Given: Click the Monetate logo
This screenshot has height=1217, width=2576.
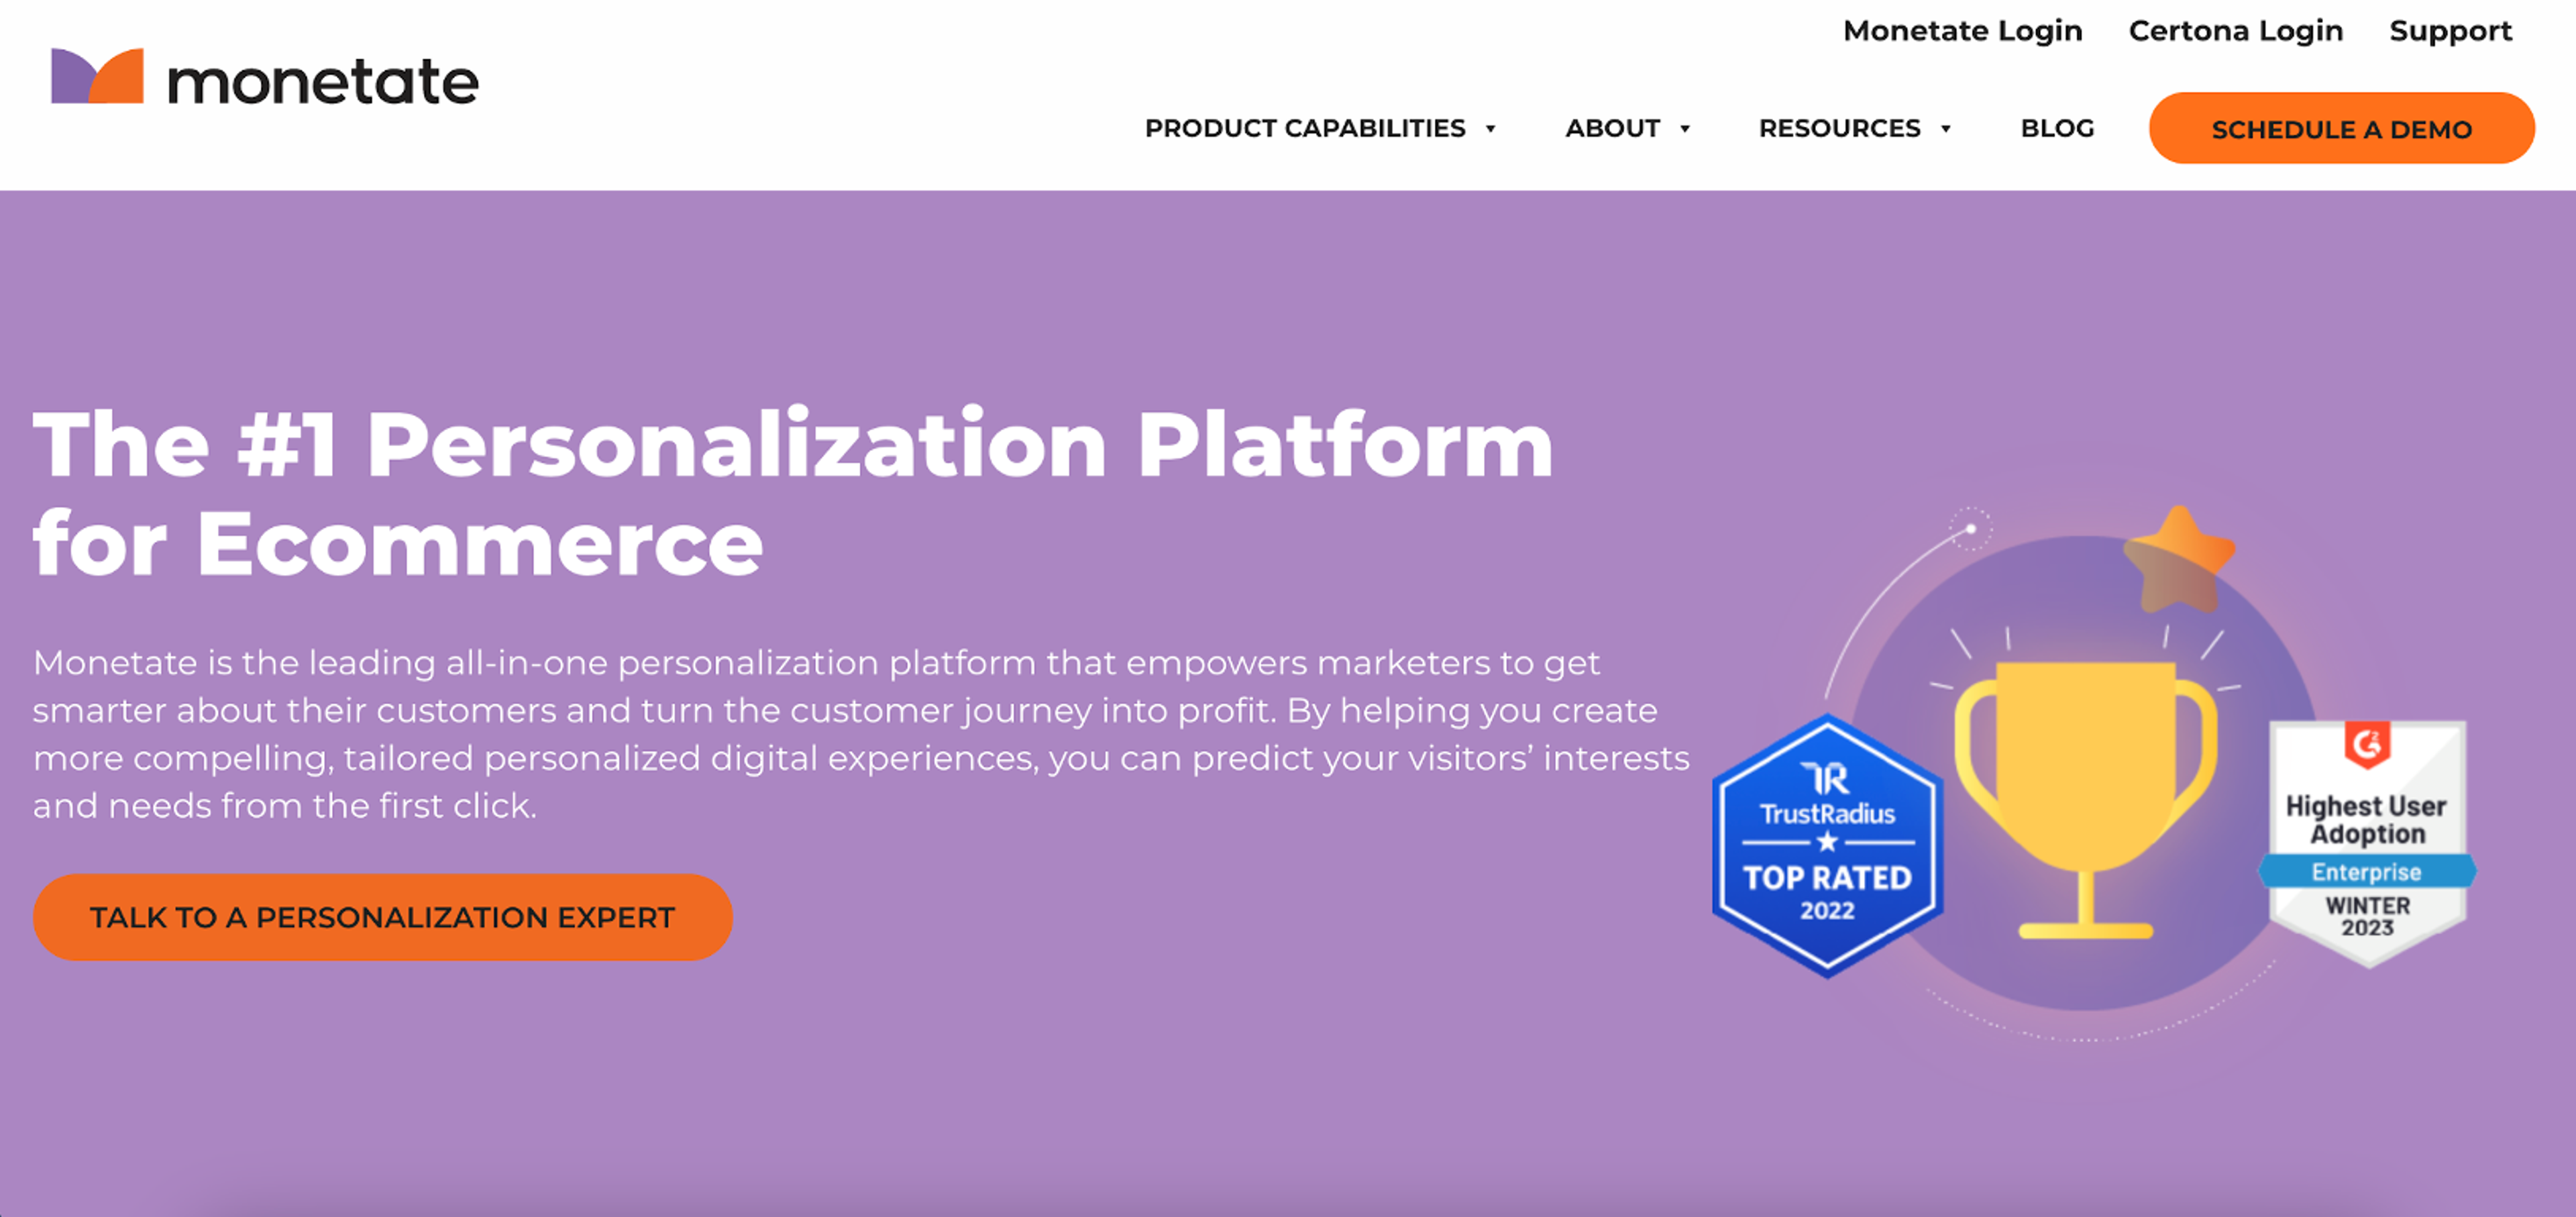Looking at the screenshot, I should [x=264, y=79].
